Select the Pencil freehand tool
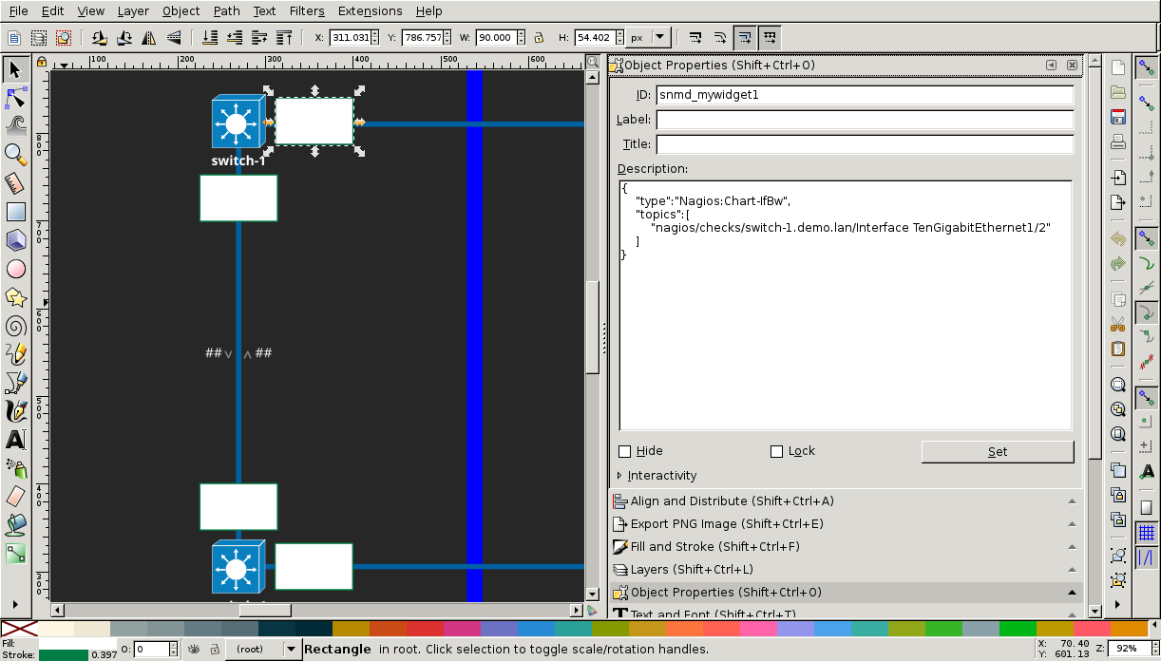This screenshot has height=661, width=1161. click(15, 354)
